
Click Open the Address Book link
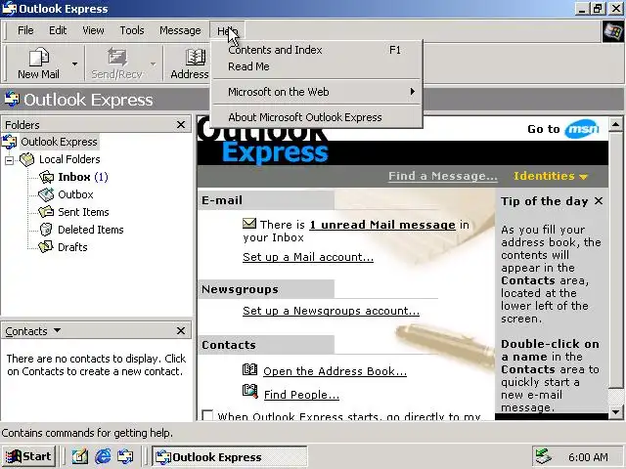pos(335,371)
